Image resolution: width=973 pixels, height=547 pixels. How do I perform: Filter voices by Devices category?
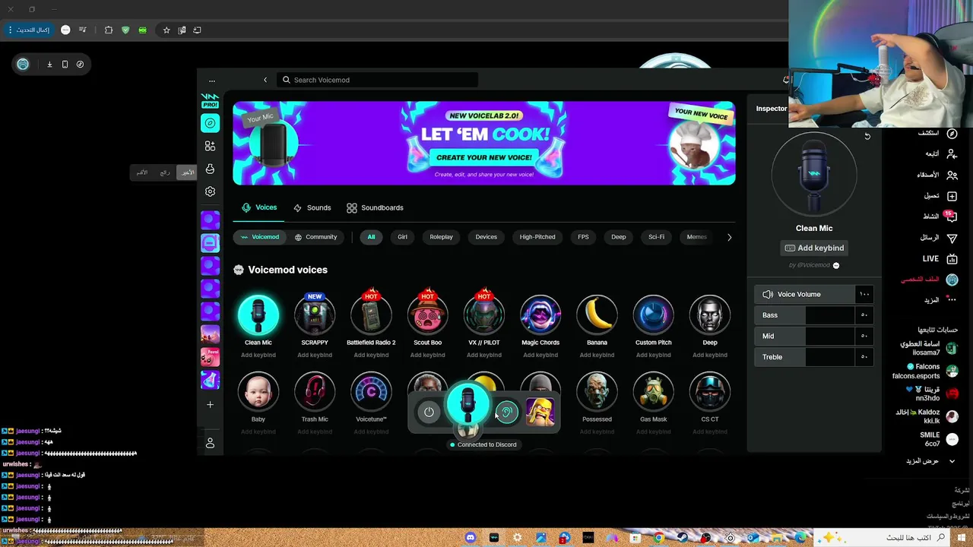[486, 237]
